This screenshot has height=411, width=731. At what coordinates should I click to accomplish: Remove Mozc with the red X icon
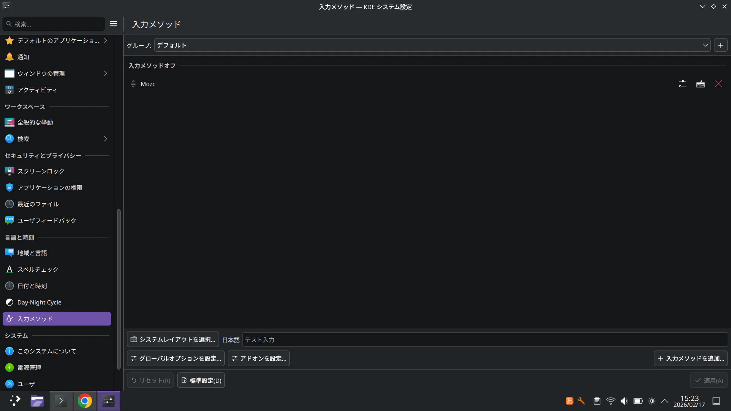tap(718, 84)
